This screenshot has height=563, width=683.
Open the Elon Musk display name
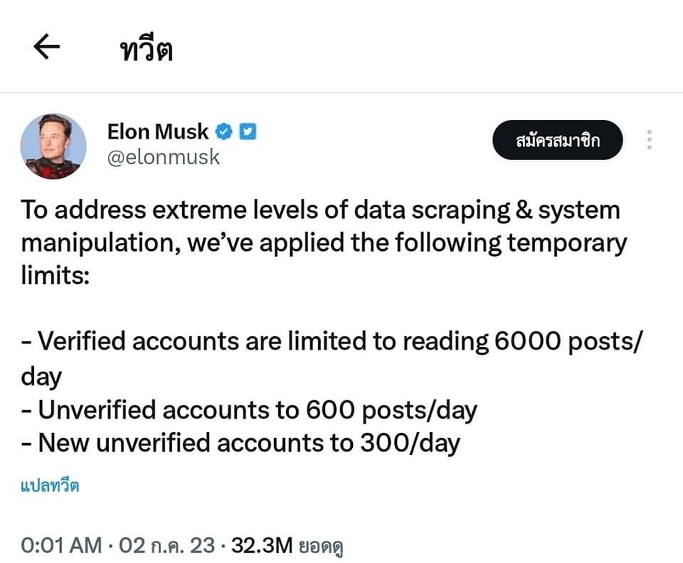[x=157, y=131]
